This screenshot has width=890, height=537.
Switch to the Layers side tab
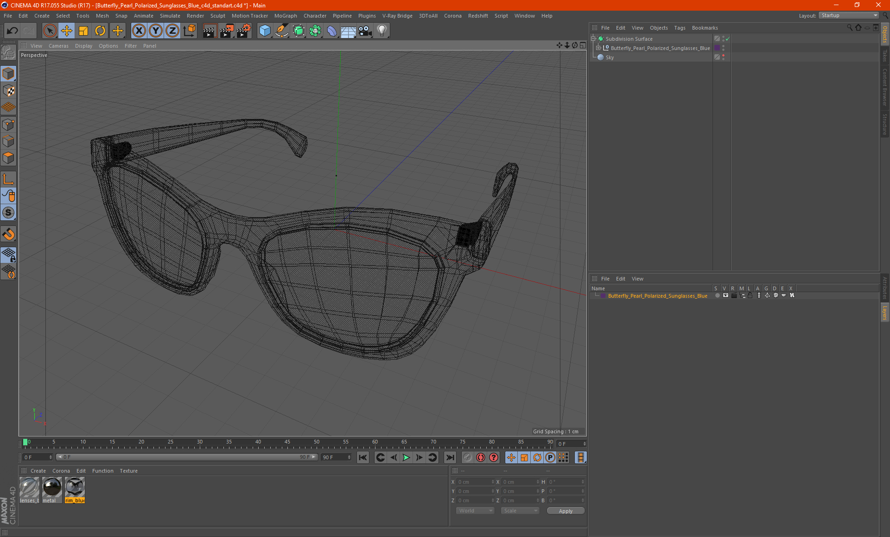coord(885,313)
